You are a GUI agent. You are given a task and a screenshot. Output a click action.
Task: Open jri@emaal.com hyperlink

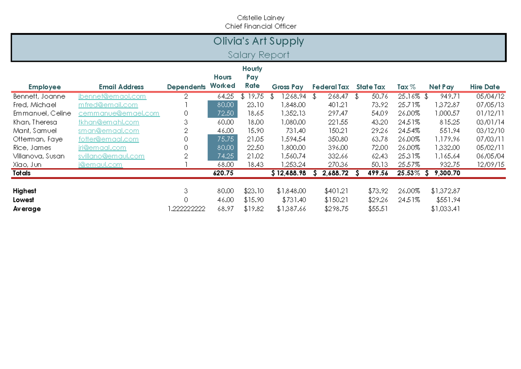click(x=102, y=147)
